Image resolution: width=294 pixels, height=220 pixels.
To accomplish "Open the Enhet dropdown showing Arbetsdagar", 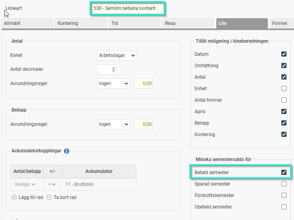I will click(x=117, y=55).
